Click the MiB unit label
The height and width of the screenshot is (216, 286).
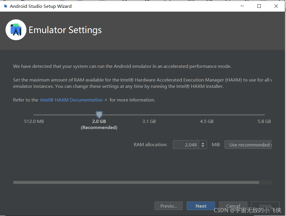216,145
